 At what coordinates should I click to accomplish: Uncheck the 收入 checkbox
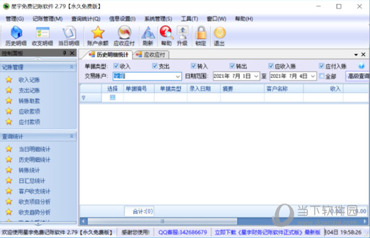point(116,66)
